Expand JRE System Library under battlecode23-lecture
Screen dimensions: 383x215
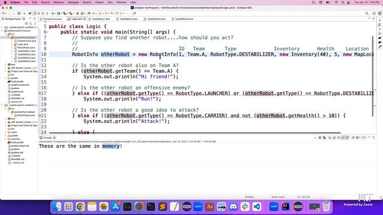[x=6, y=68]
